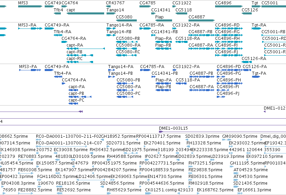Select transcript CG5080-RC
286x195 pixels.
[126, 55]
